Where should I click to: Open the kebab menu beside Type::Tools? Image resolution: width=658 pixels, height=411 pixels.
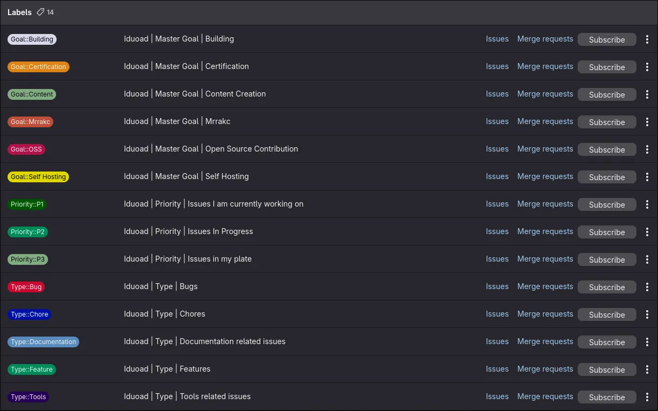[x=647, y=397]
